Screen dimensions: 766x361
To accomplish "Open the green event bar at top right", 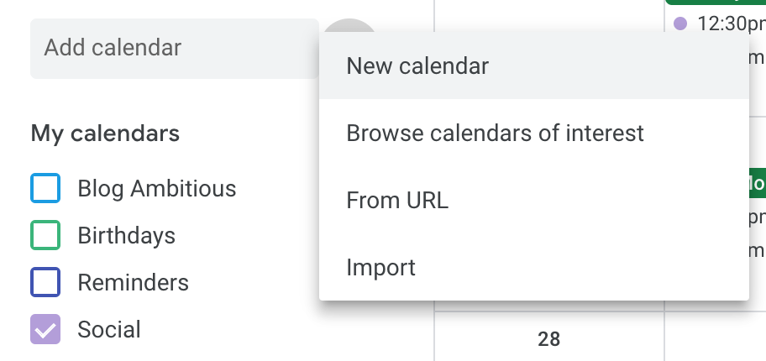I will point(716,2).
